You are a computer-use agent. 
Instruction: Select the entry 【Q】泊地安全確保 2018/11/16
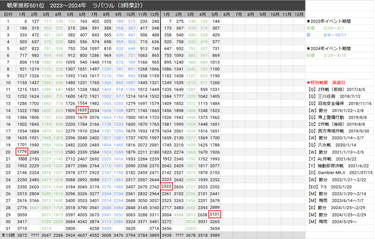pos(340,103)
